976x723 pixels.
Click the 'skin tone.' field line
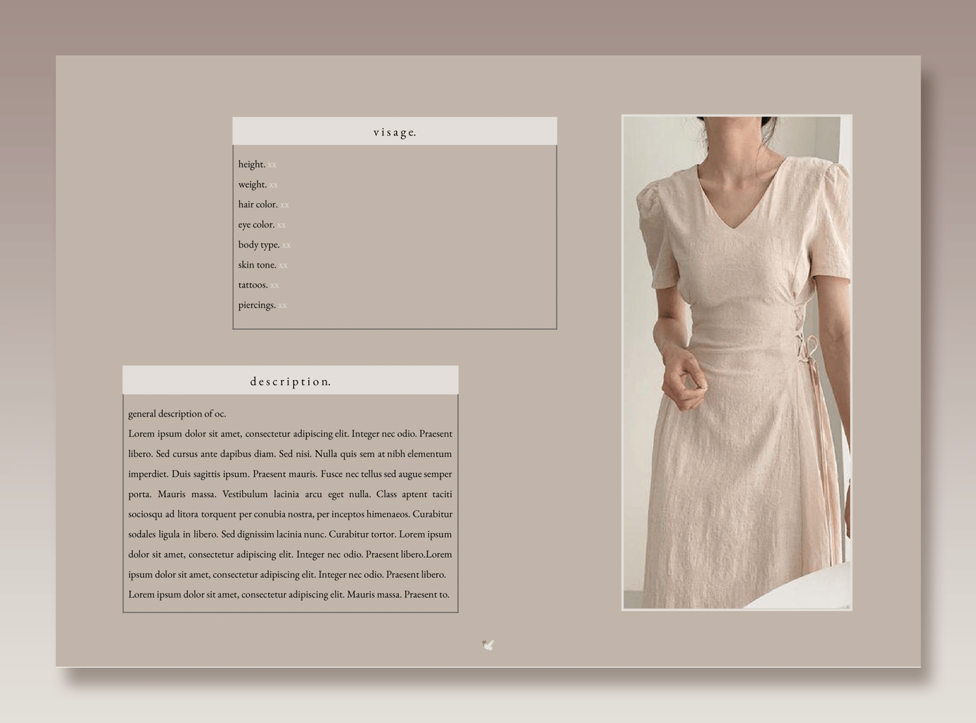click(x=263, y=265)
